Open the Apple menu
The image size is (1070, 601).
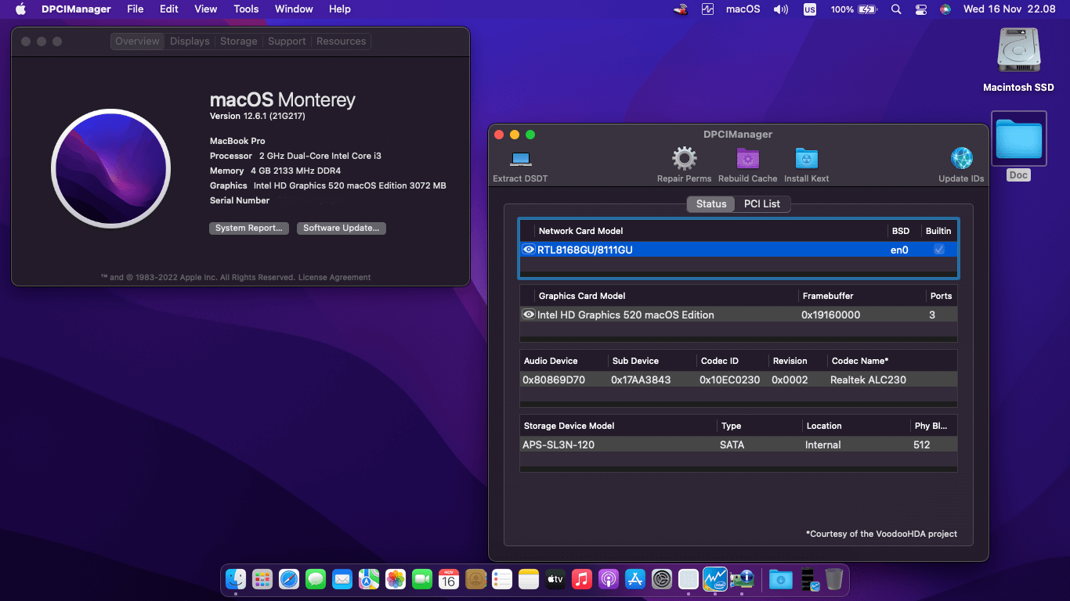(20, 9)
